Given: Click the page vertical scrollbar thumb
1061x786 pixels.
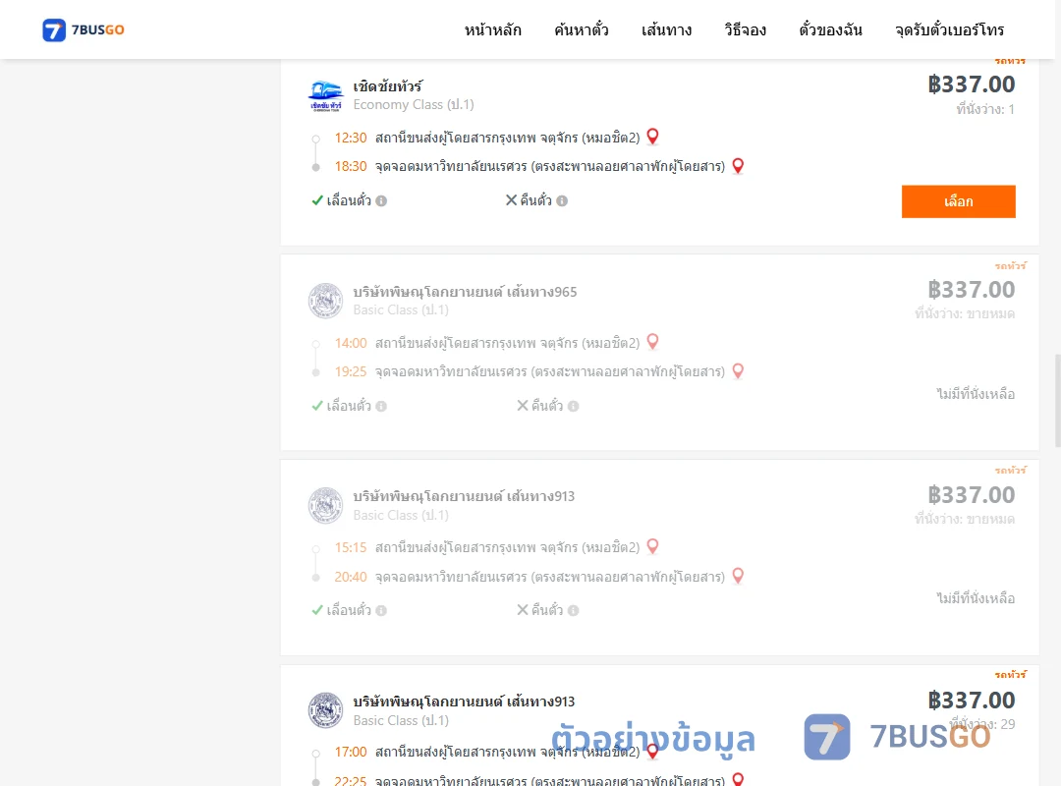Looking at the screenshot, I should (x=1058, y=400).
